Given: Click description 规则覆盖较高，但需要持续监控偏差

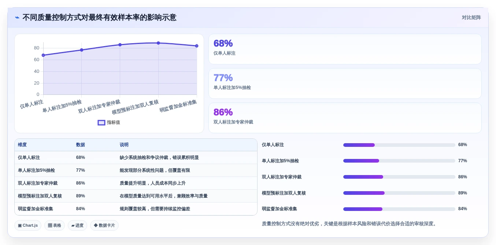Looking at the screenshot, I should point(155,209).
